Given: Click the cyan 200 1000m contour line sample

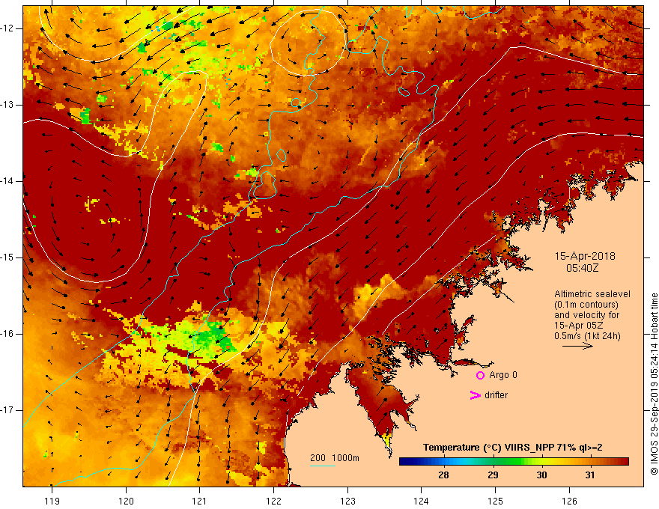Looking at the screenshot, I should pyautogui.click(x=322, y=466).
